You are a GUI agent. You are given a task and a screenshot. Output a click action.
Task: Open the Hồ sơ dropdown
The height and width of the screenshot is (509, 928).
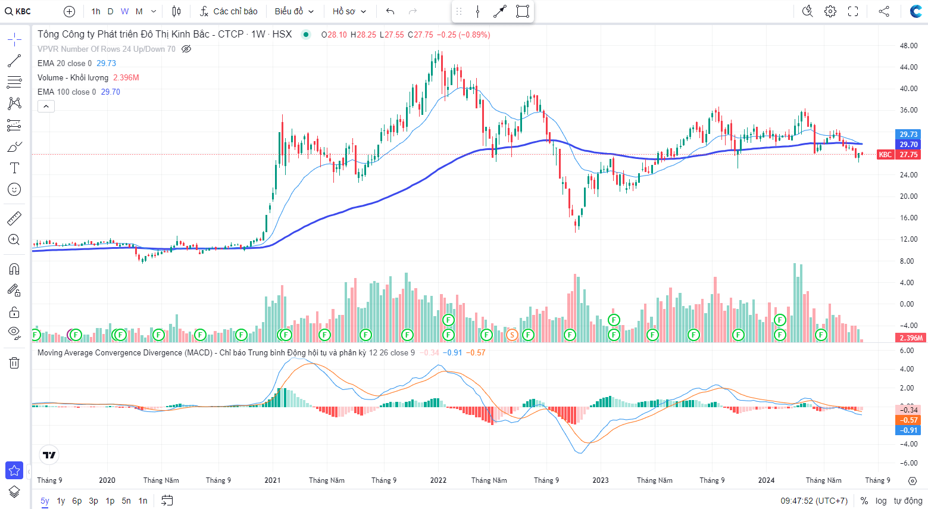click(x=349, y=11)
